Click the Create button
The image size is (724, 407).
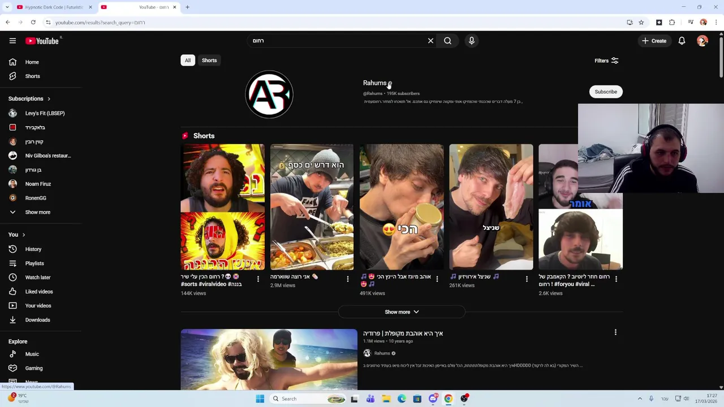click(654, 41)
